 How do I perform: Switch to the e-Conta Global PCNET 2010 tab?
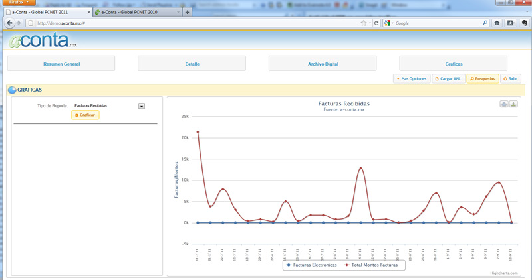pyautogui.click(x=137, y=12)
